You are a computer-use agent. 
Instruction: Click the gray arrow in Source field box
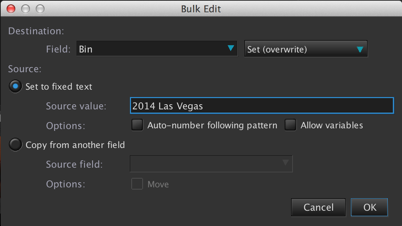point(286,163)
